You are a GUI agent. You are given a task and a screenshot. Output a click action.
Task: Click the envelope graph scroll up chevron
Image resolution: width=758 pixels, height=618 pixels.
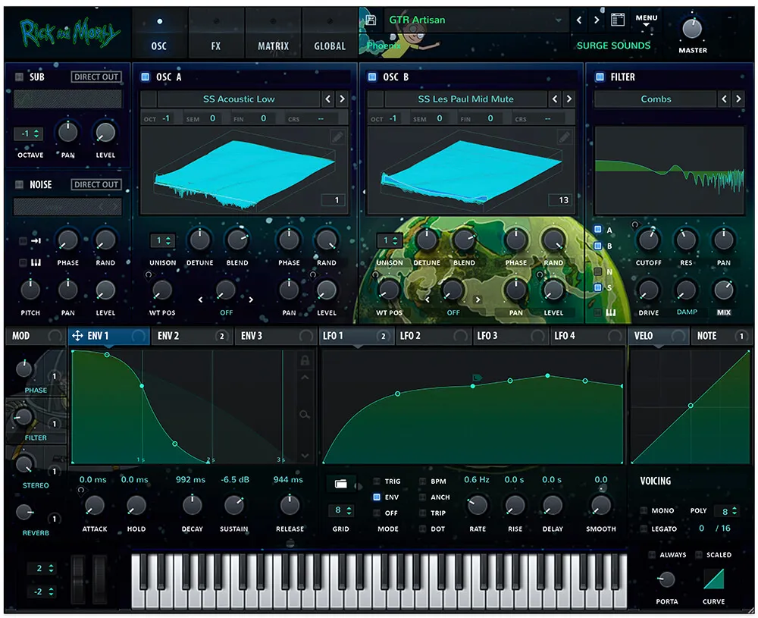[305, 377]
